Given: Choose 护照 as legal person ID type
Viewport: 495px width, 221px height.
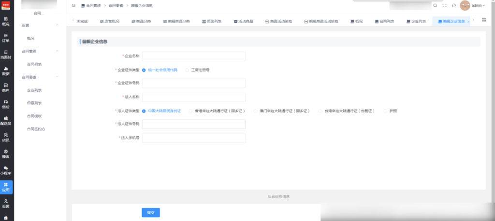Looking at the screenshot, I should click(385, 111).
